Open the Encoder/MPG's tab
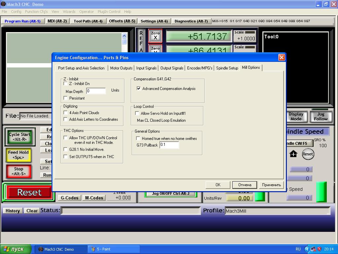This screenshot has height=254, width=338. (200, 68)
